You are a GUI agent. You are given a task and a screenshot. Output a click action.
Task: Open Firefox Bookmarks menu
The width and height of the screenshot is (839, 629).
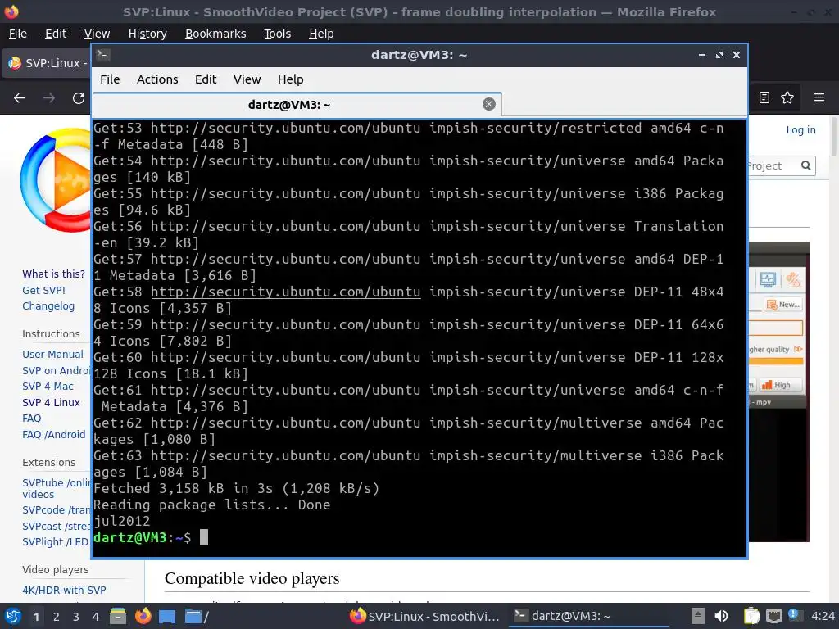coord(215,34)
